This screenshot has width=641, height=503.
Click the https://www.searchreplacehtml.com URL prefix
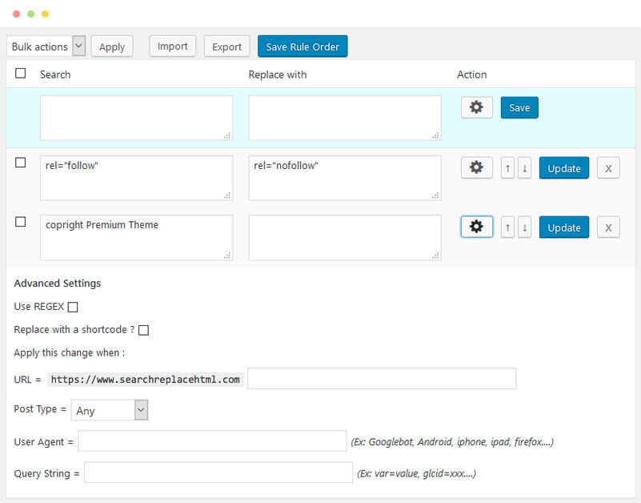(145, 380)
